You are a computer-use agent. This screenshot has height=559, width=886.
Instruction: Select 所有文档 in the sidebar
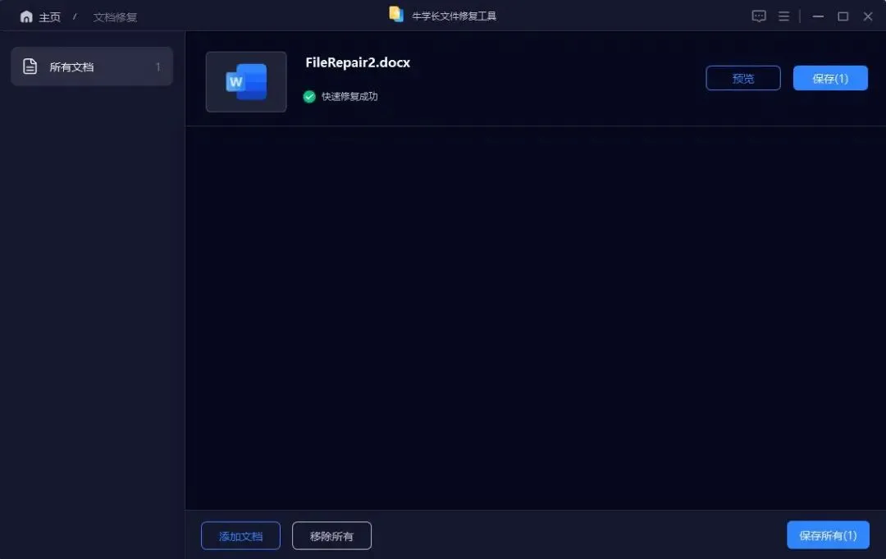(92, 66)
